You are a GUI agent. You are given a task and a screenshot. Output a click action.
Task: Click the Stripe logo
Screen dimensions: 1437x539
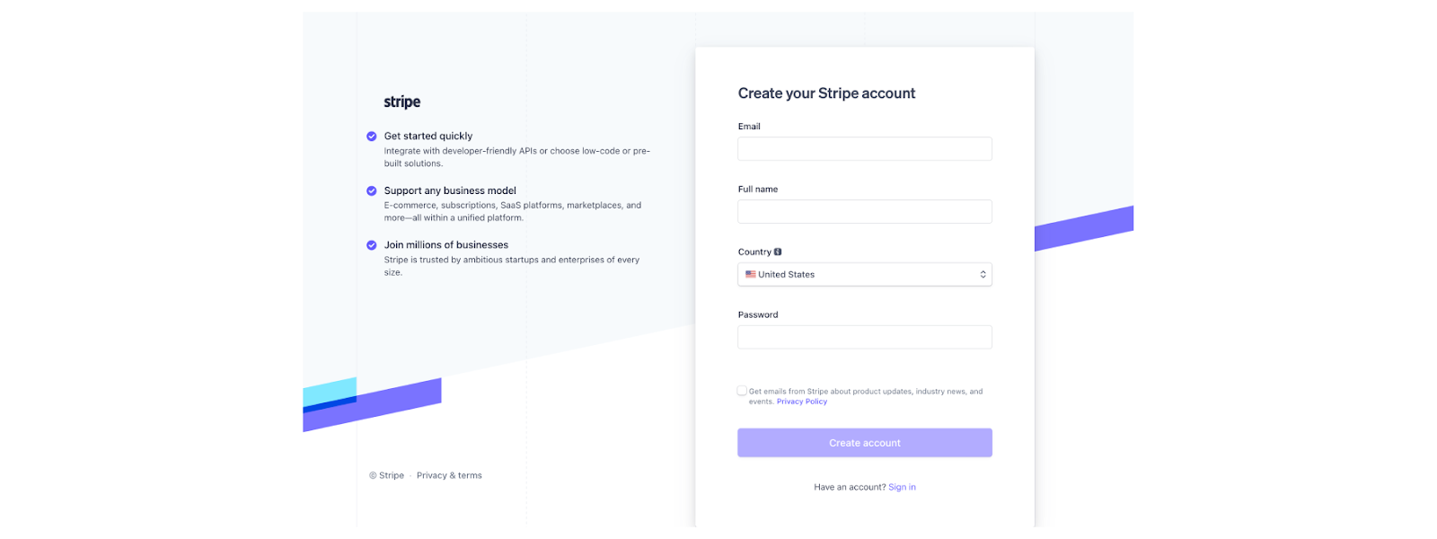tap(401, 102)
